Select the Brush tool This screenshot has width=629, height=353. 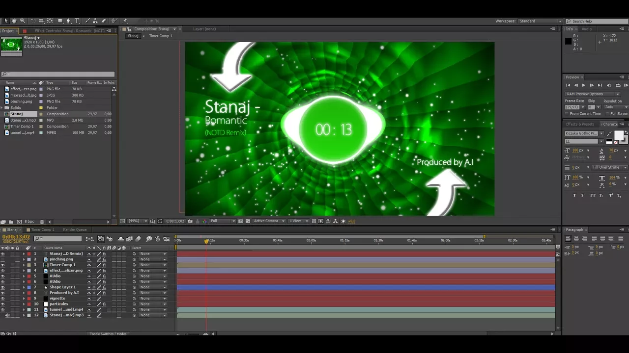pyautogui.click(x=87, y=21)
